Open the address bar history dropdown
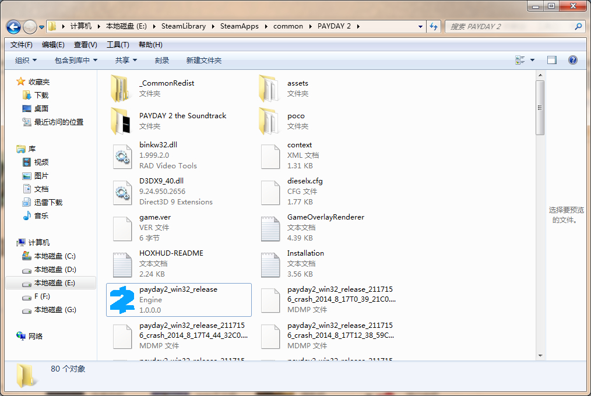Screen dimensions: 591x396 [420, 27]
